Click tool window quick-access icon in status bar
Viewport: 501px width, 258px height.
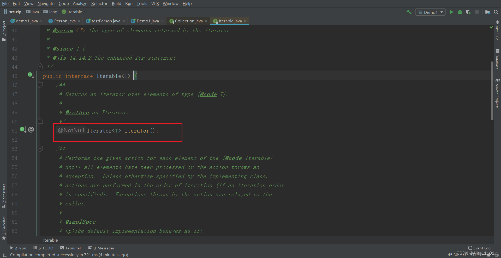(x=5, y=255)
